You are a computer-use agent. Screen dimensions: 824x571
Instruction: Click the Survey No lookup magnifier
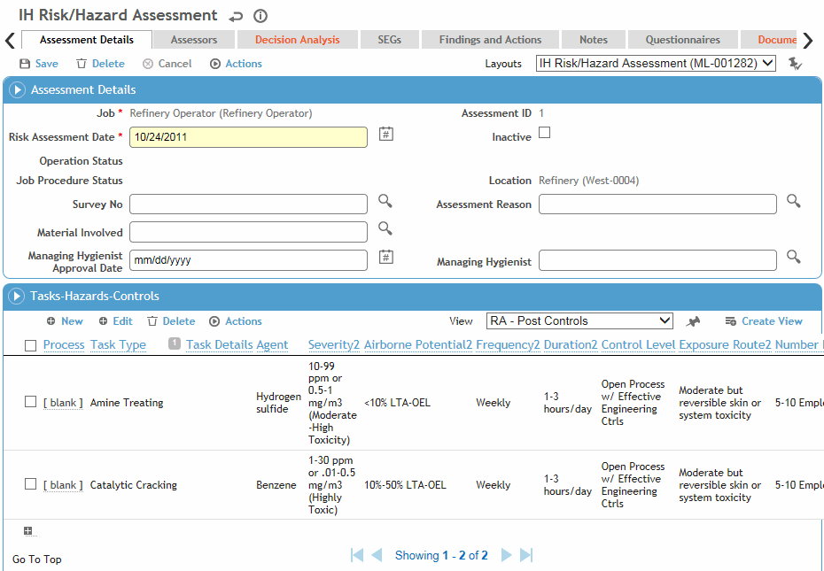click(385, 201)
